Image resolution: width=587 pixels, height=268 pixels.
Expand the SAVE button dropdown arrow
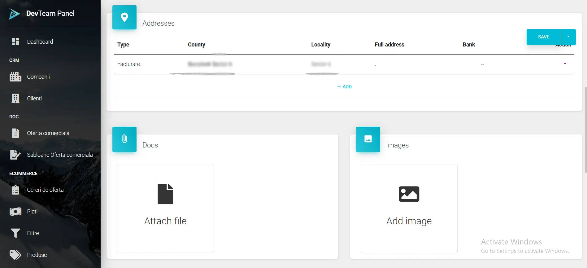point(568,37)
